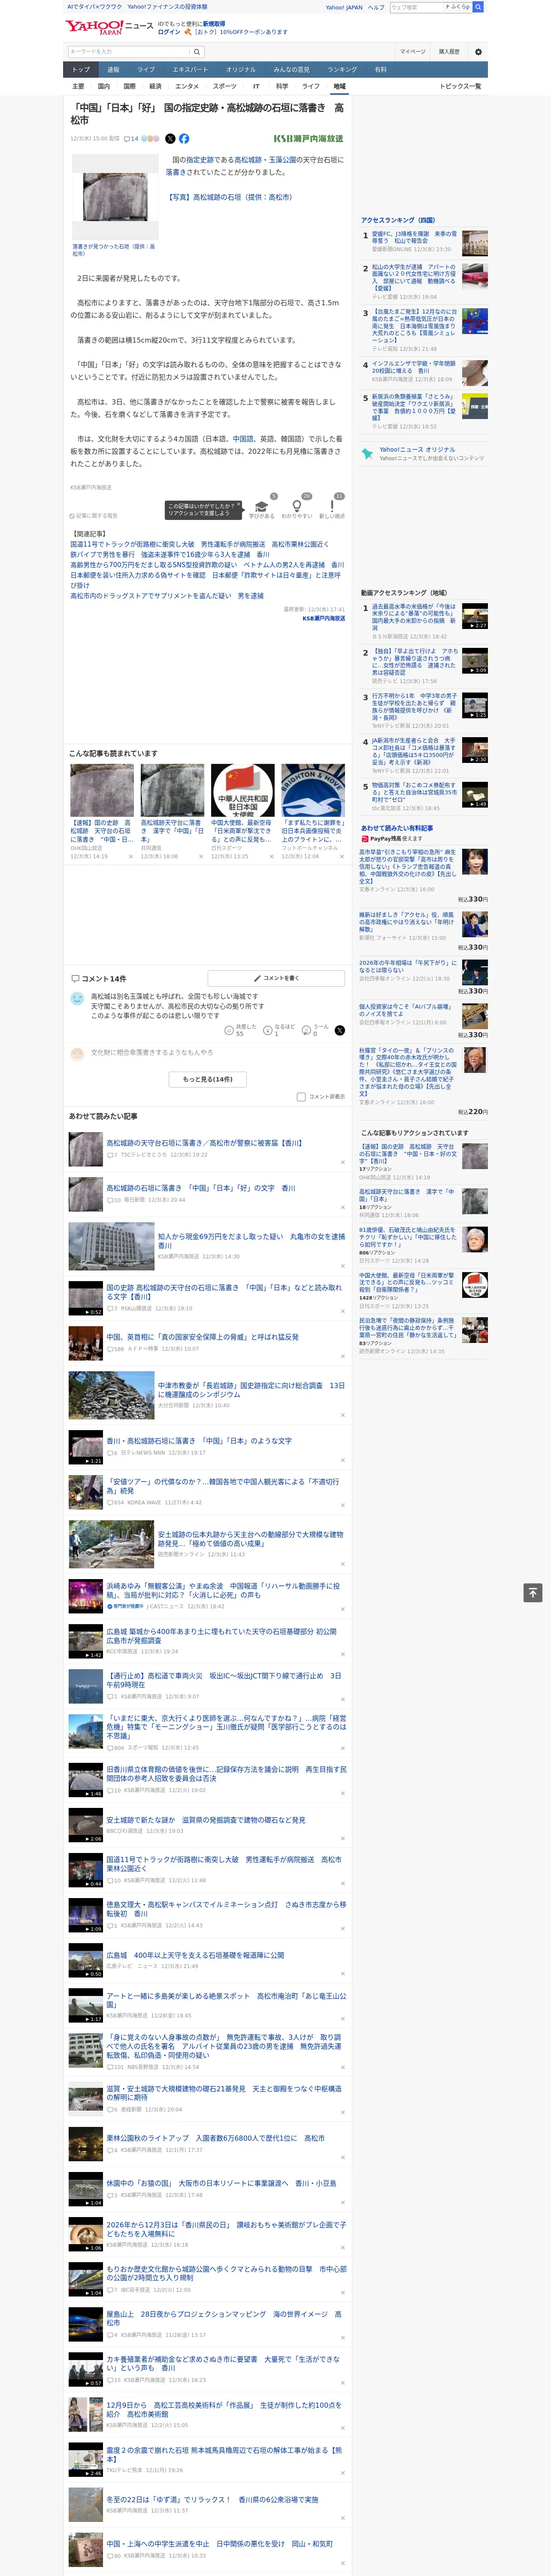React with 新しい視点 exclamation icon

point(332,506)
